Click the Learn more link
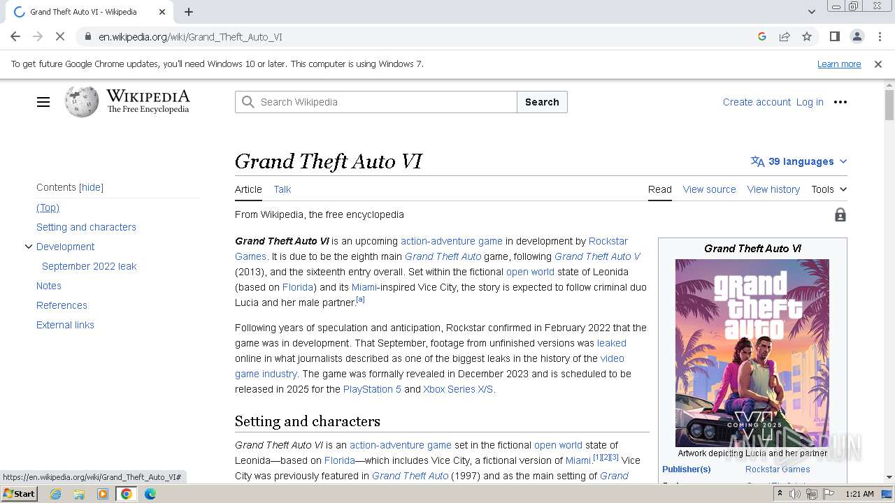Image resolution: width=895 pixels, height=503 pixels. [x=839, y=64]
